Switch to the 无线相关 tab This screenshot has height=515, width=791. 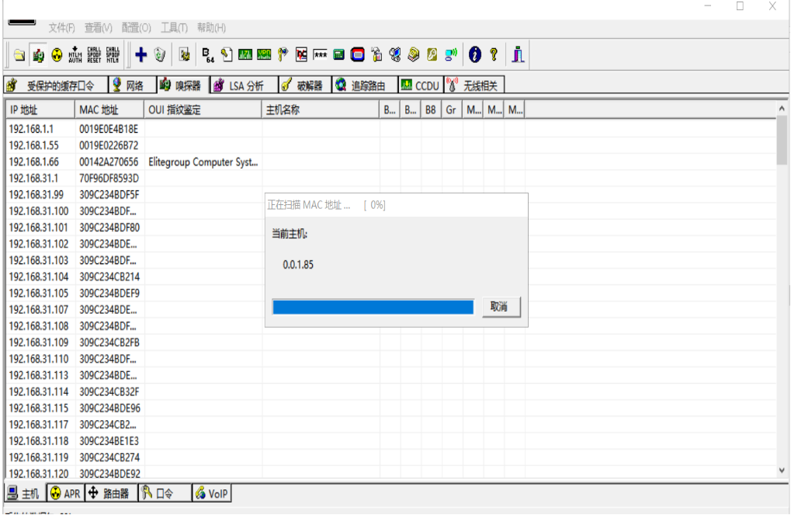pyautogui.click(x=474, y=85)
